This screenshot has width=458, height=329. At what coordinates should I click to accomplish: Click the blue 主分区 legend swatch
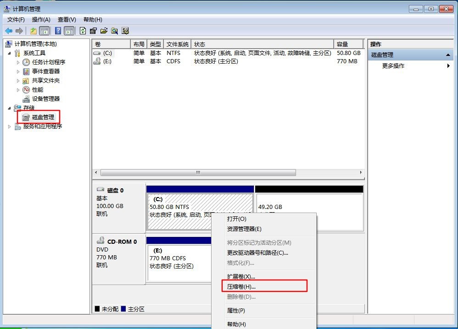[123, 308]
